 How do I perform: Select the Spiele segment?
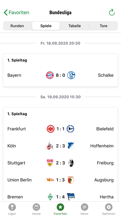coord(46,26)
